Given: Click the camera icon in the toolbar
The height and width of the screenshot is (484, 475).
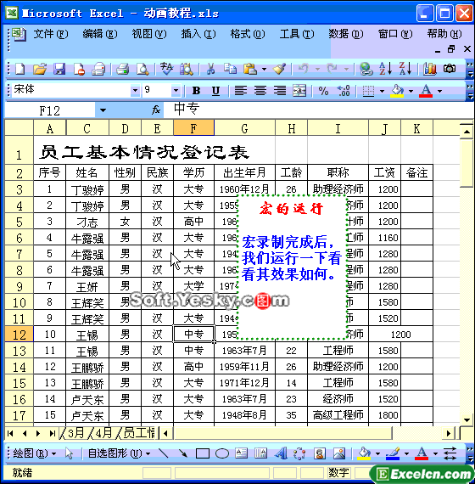Looking at the screenshot, I should (x=450, y=69).
